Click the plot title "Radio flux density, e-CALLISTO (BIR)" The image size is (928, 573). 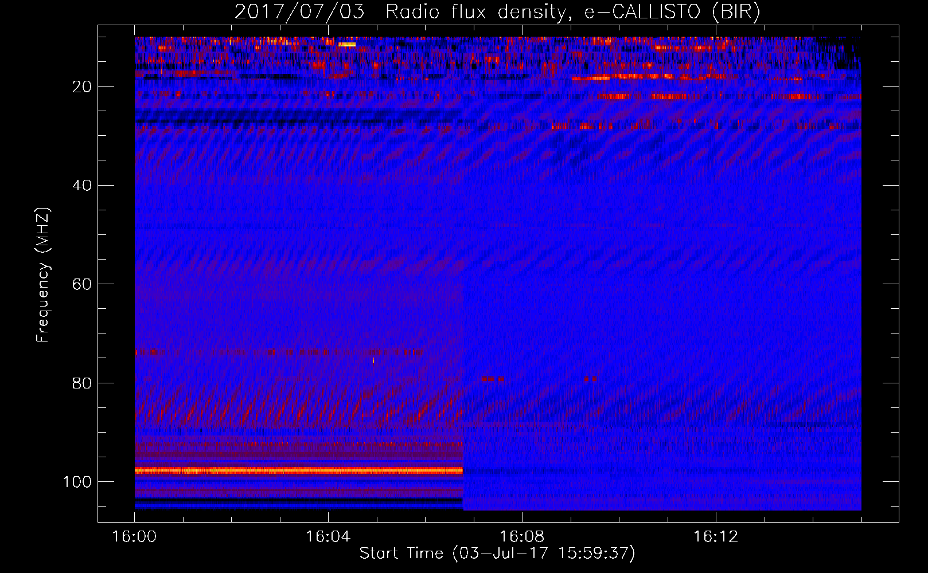[572, 11]
